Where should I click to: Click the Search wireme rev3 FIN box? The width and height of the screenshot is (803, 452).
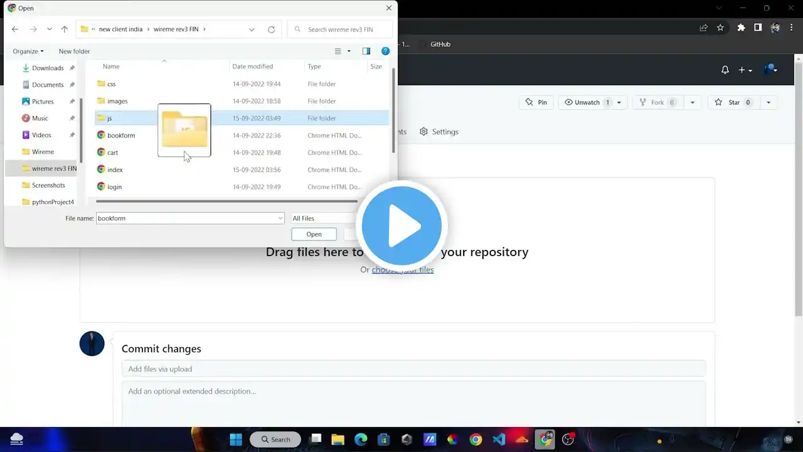[x=340, y=30]
